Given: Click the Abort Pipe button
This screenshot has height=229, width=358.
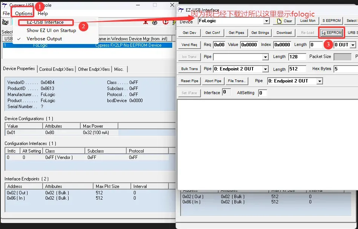Looking at the screenshot, I should tap(213, 81).
